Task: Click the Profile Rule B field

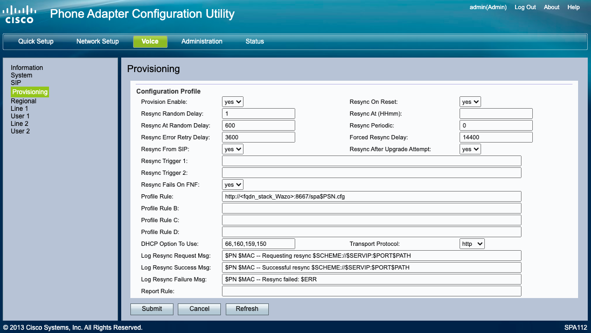Action: [x=372, y=208]
